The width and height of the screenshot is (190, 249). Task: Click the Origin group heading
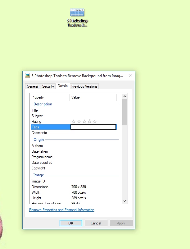(38, 140)
